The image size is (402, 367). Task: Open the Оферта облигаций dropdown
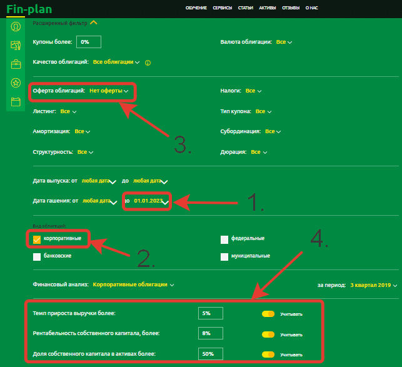109,91
